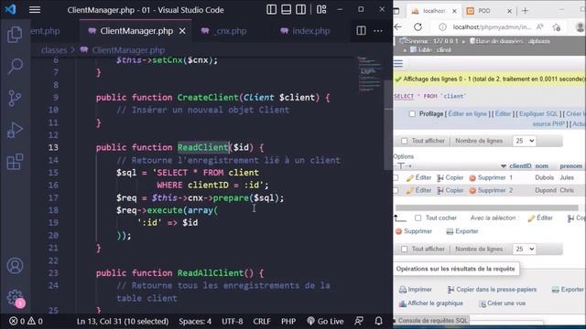The image size is (586, 329).
Task: Start the Go Live server
Action: [325, 321]
